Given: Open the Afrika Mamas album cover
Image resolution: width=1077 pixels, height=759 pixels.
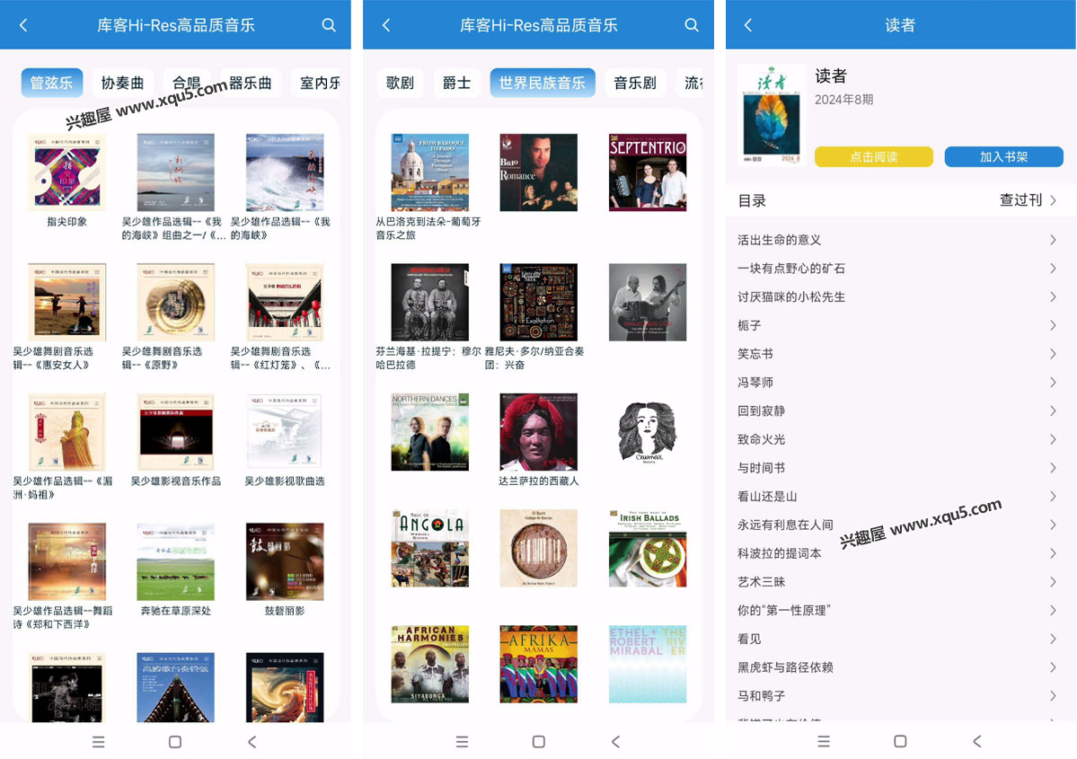Looking at the screenshot, I should 539,664.
